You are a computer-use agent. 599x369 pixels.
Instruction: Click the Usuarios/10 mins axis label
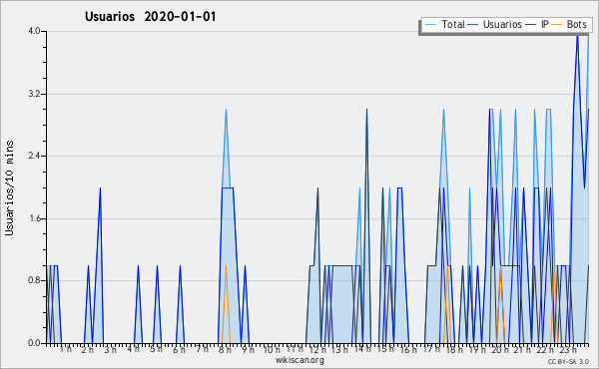(10, 188)
